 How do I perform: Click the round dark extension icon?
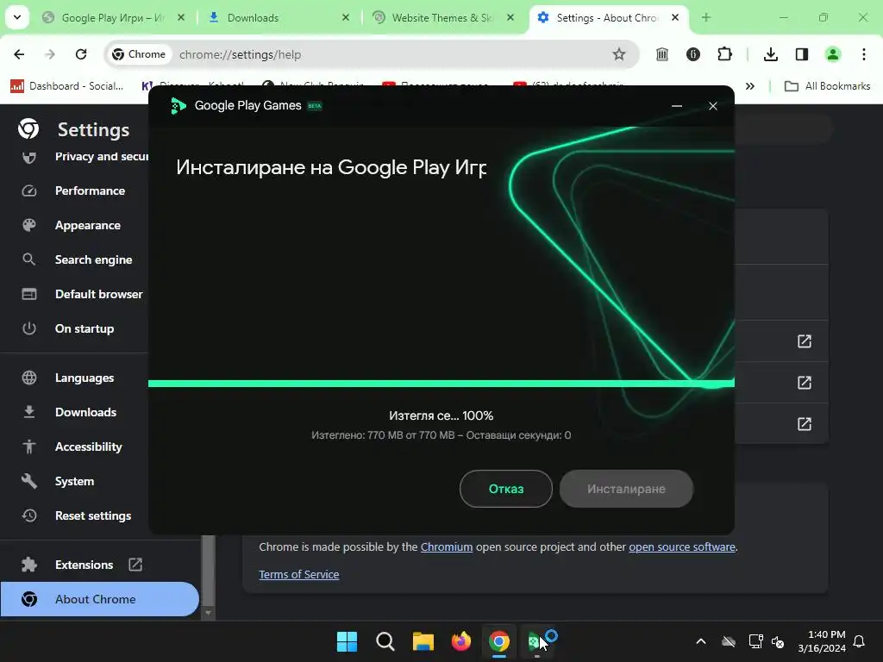(x=693, y=54)
